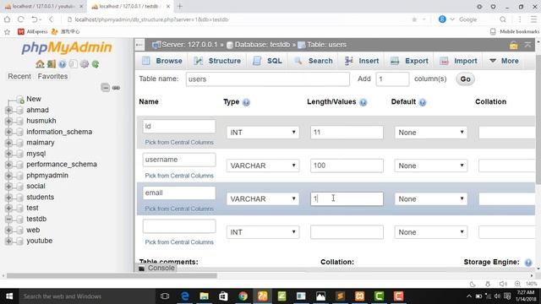Click the browser reload button

click(x=20, y=19)
